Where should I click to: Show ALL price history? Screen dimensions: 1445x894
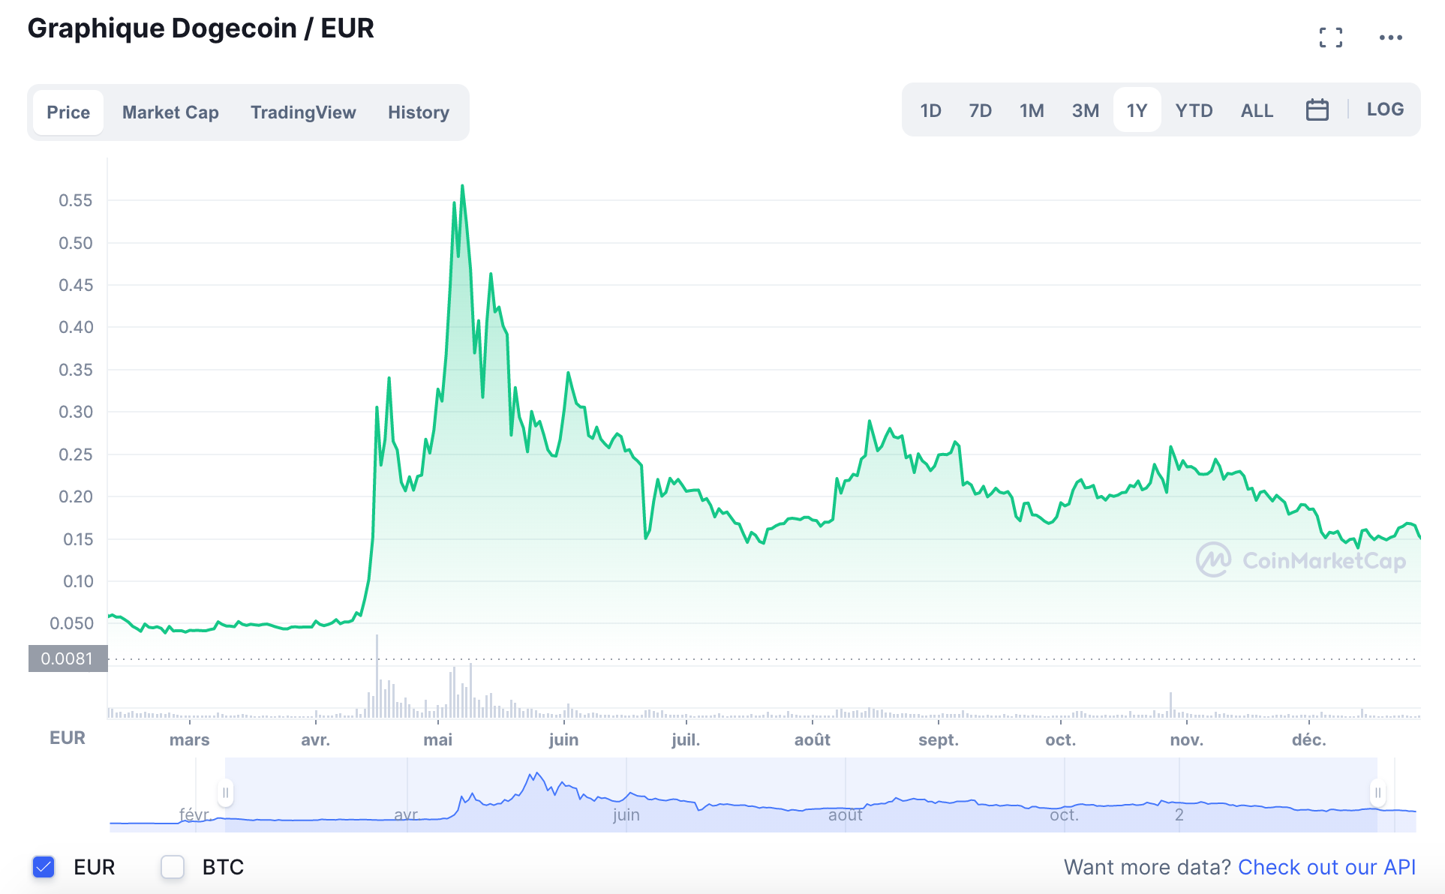coord(1257,110)
